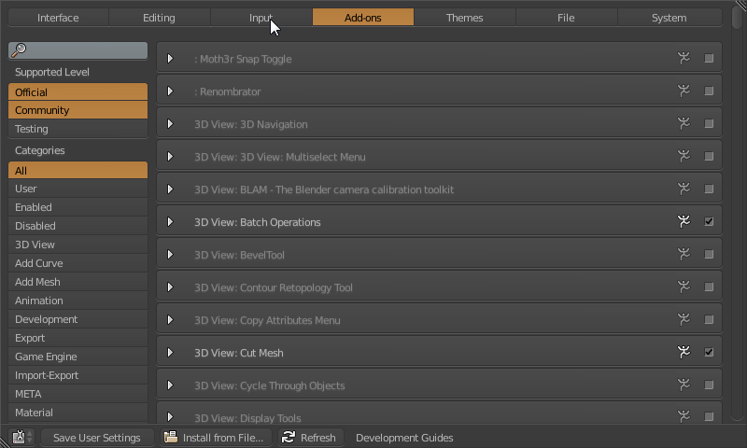Open the System preferences tab
Viewport: 747px width, 448px height.
pyautogui.click(x=669, y=18)
